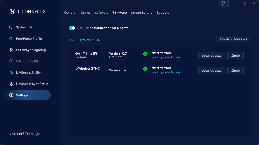Viewport: 259px width, 145px height.
Task: Minimize the L-Connect window
Action: tap(235, 3)
